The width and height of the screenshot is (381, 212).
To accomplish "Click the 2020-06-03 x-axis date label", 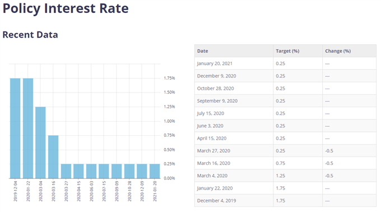I will (91, 191).
